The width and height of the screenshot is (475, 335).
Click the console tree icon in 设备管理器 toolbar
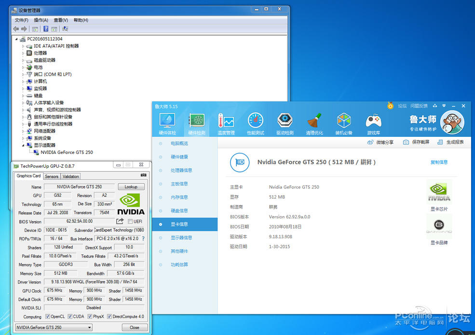(x=35, y=29)
